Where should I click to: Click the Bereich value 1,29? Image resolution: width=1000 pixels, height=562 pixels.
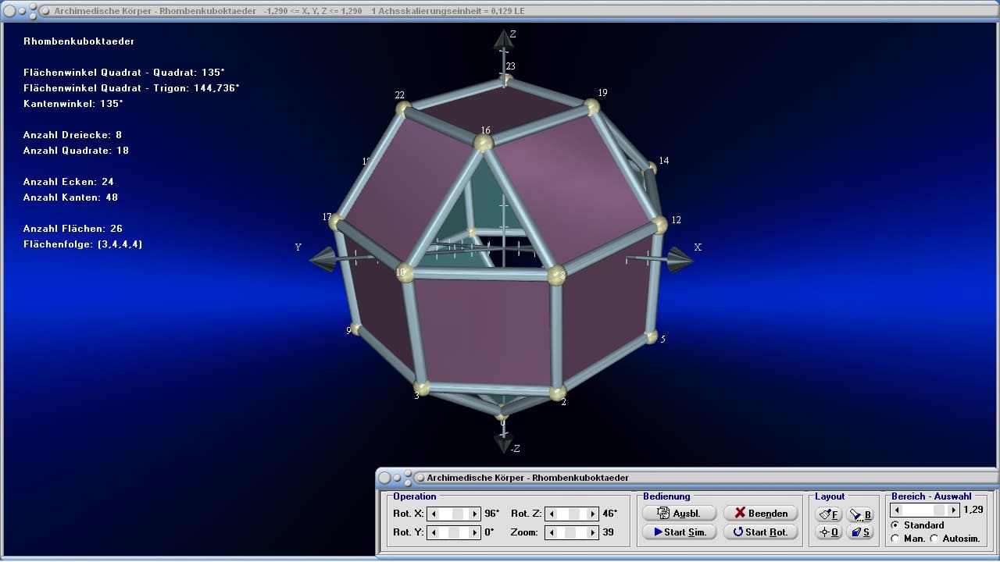click(x=973, y=510)
